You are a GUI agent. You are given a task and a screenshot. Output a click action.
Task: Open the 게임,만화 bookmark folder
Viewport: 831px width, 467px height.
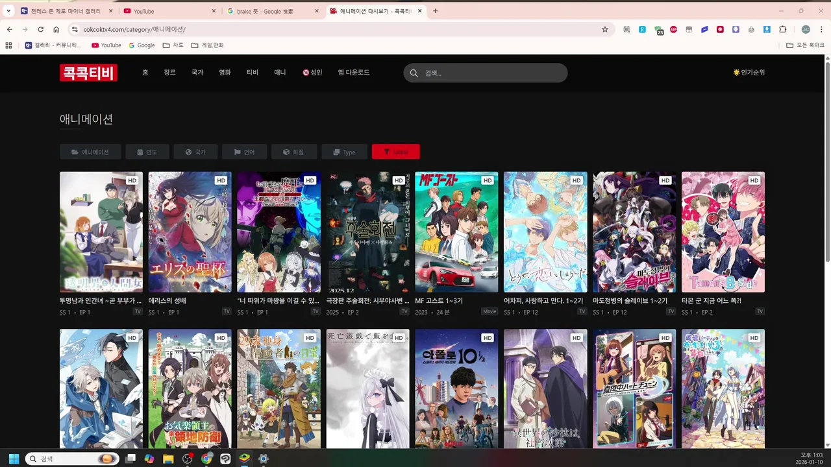(207, 45)
